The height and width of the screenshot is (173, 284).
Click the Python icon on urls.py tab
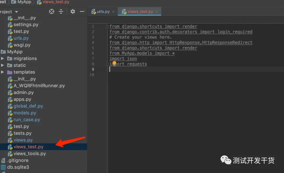[x=94, y=12]
